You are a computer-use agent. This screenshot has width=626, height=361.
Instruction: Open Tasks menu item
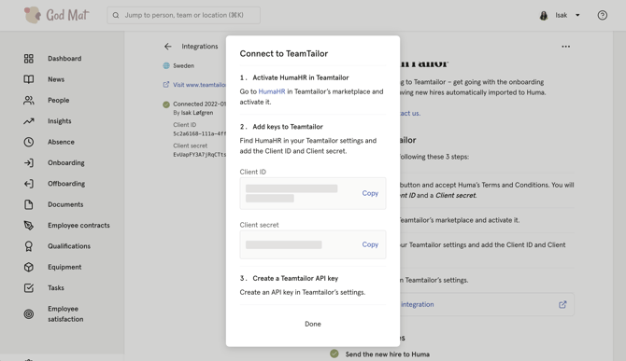pos(56,287)
